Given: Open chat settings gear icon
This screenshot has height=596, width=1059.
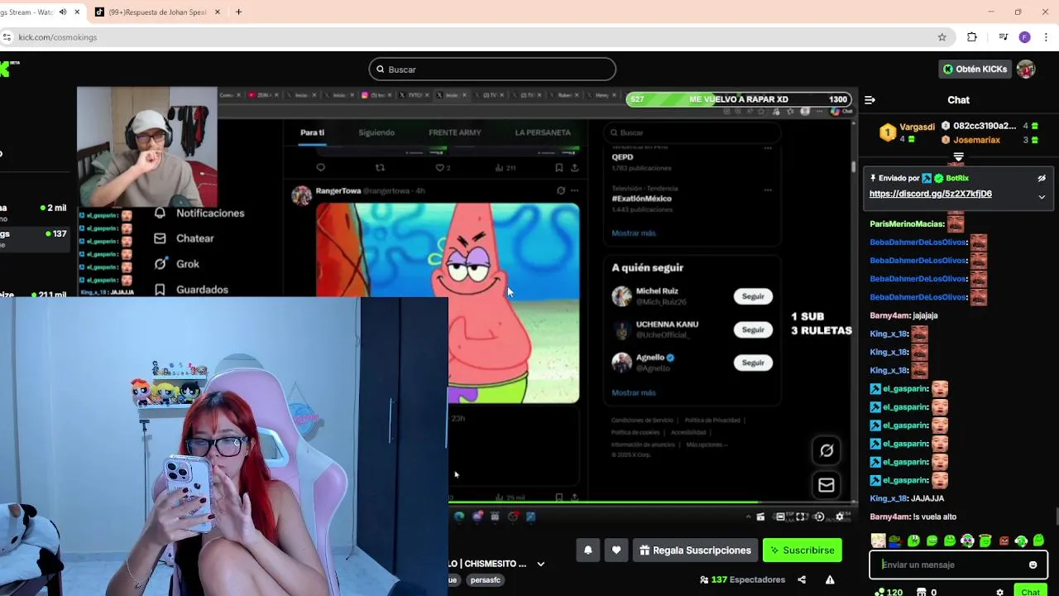Looking at the screenshot, I should pyautogui.click(x=999, y=592).
